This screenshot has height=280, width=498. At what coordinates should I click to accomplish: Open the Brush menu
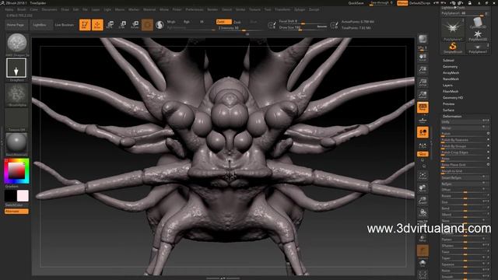coord(22,9)
